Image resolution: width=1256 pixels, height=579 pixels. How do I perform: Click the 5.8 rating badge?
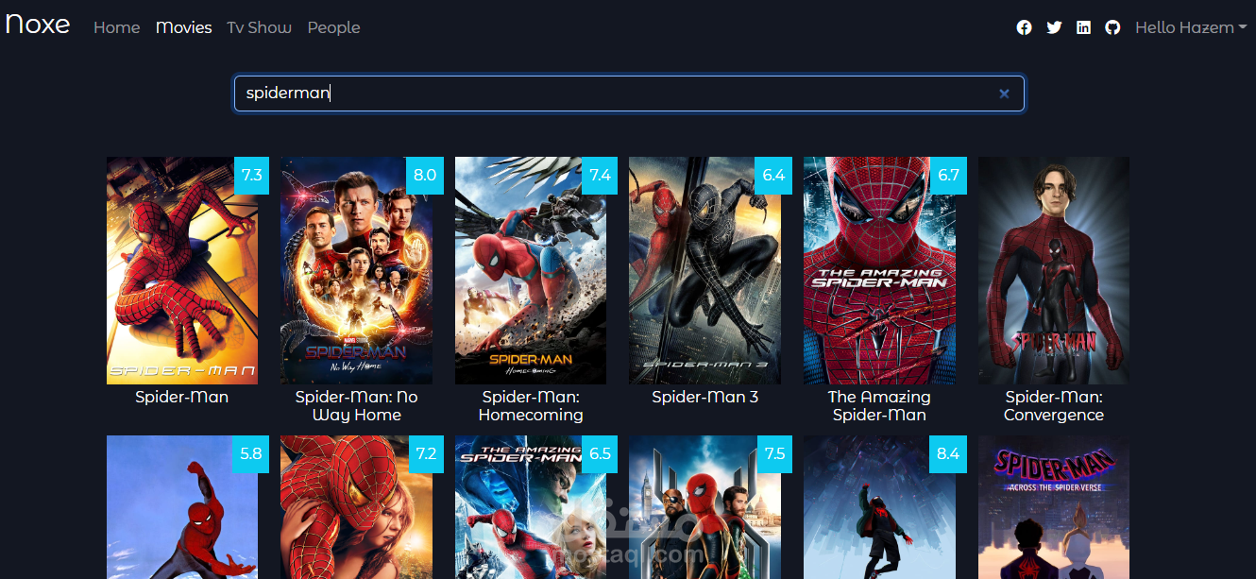click(251, 453)
